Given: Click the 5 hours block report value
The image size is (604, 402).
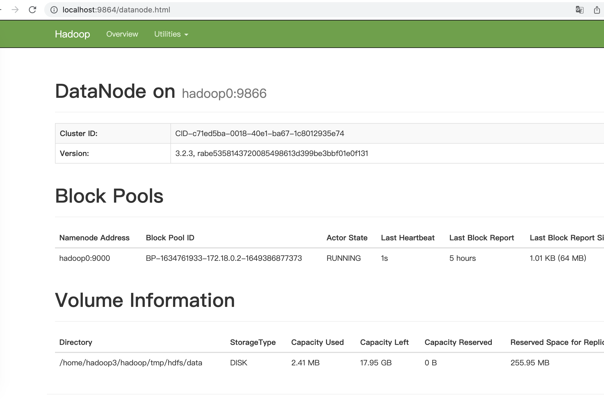Looking at the screenshot, I should coord(462,258).
